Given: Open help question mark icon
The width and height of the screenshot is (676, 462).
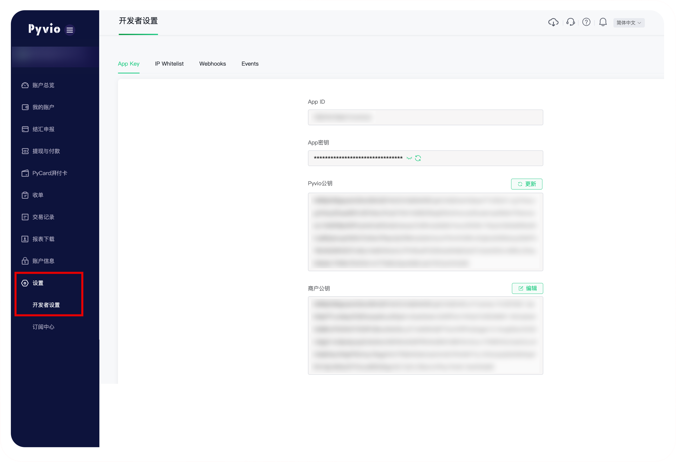Looking at the screenshot, I should 586,22.
